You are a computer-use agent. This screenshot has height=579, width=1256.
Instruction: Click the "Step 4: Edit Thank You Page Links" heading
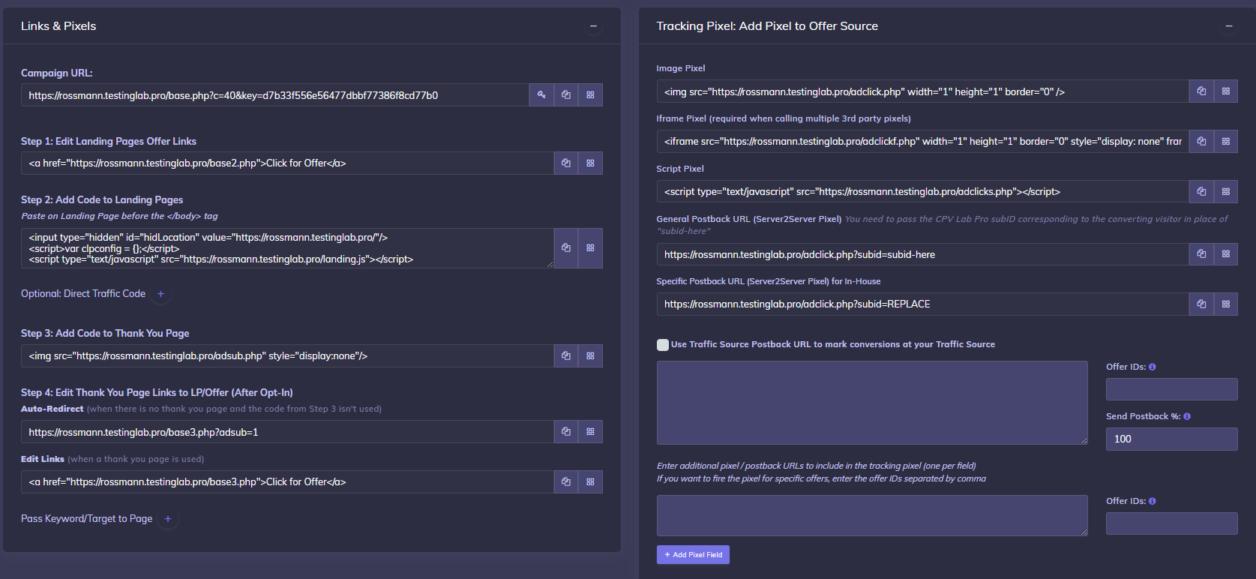157,393
